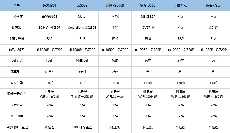Image resolution: width=230 pixels, height=133 pixels.
Task: Click 降压线 under 惠普F730x
Action: tap(213, 127)
